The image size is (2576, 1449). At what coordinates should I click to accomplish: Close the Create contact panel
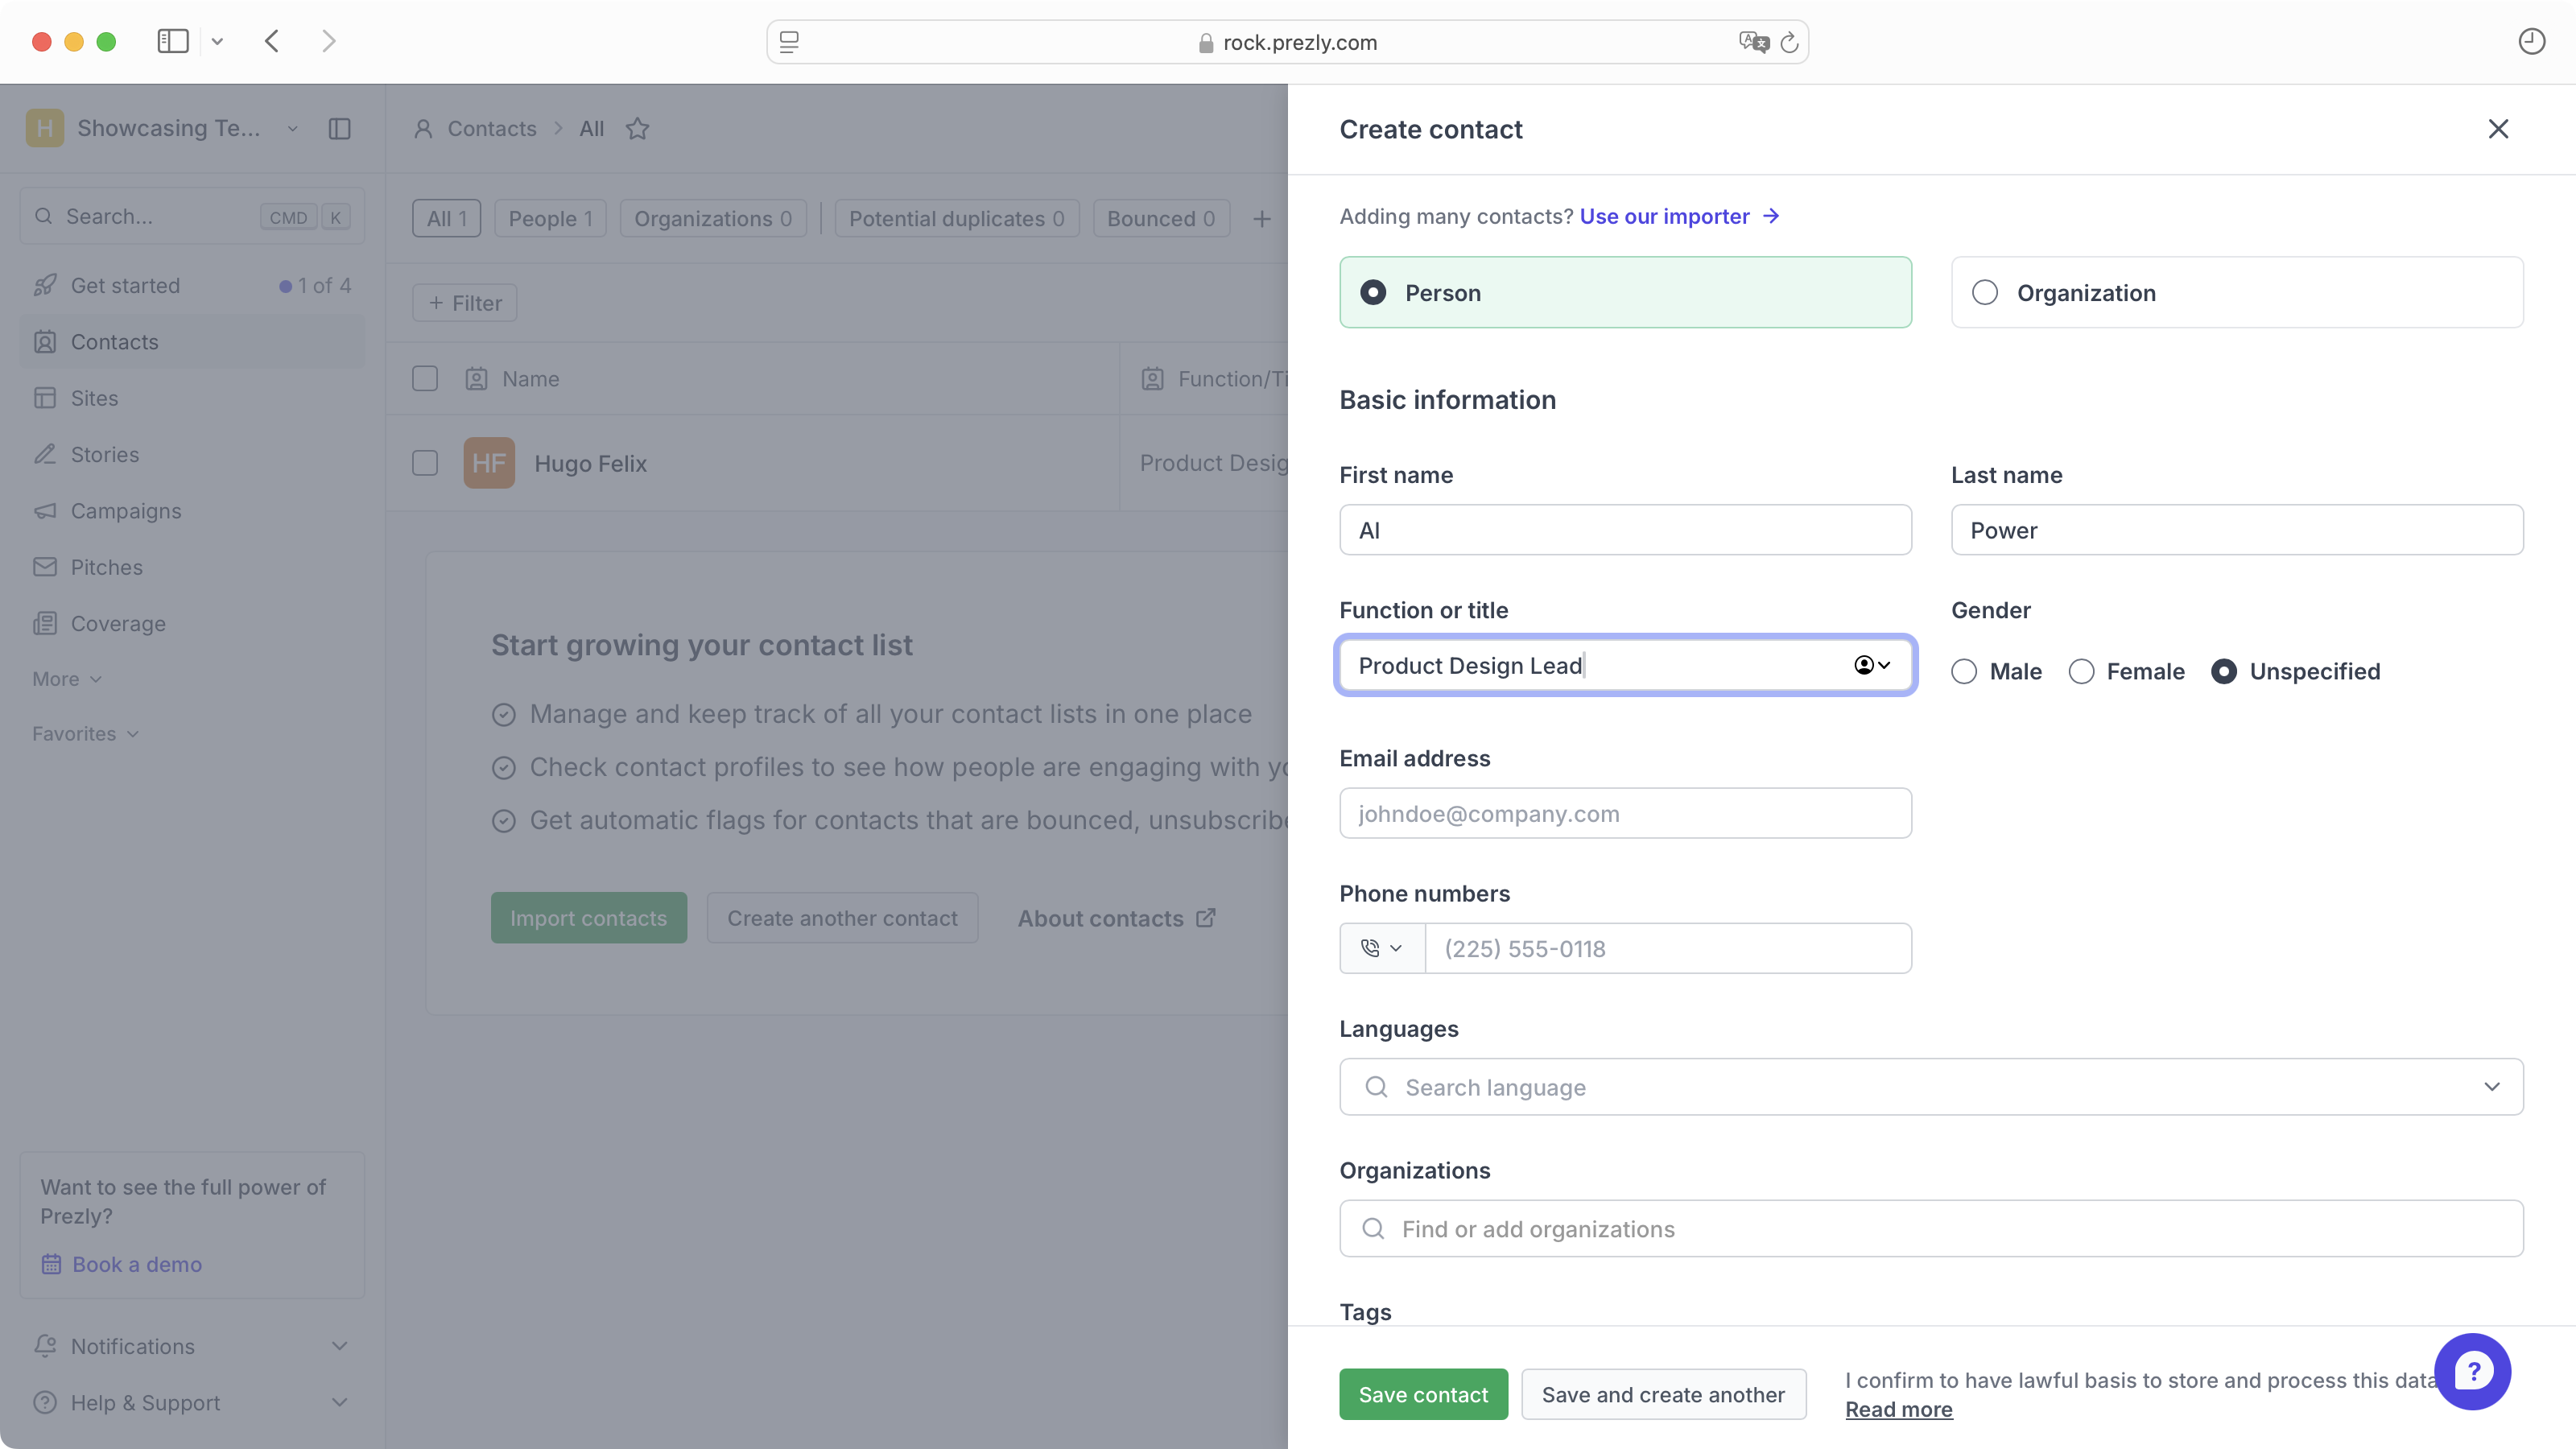click(x=2497, y=129)
